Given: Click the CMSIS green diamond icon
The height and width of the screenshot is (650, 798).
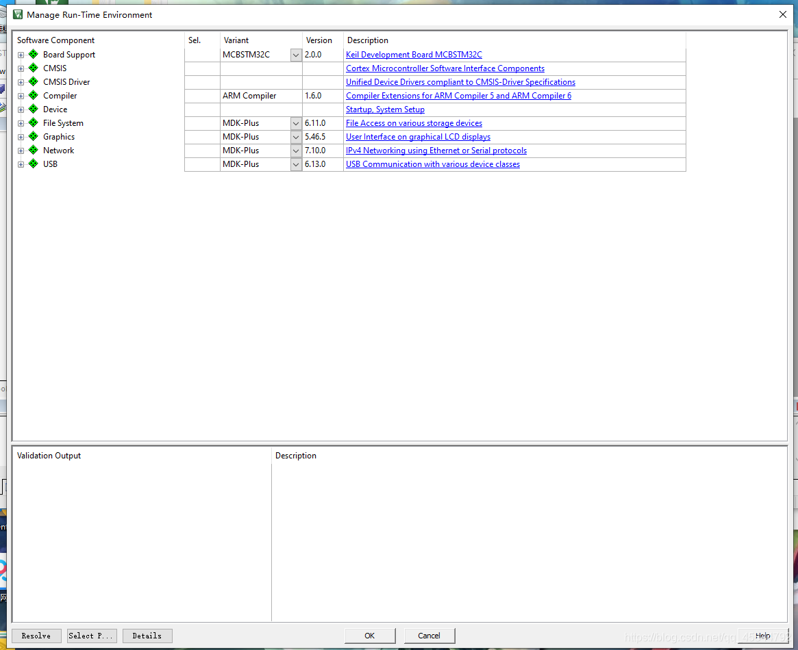Looking at the screenshot, I should pos(33,68).
